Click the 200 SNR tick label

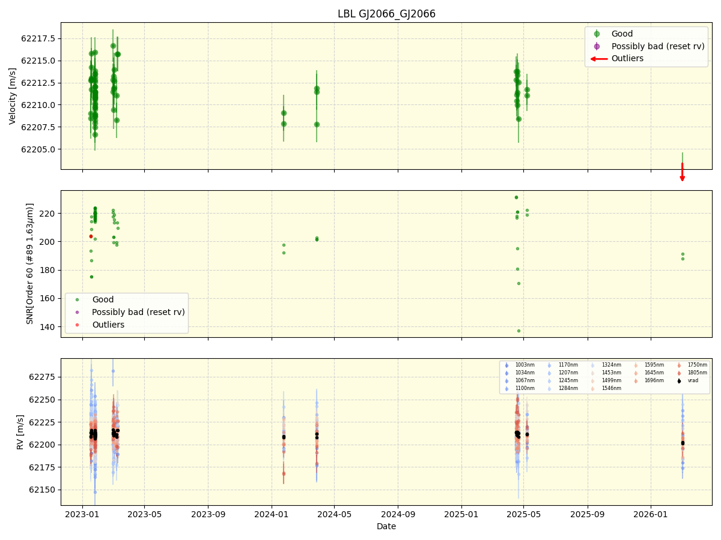pyautogui.click(x=49, y=242)
